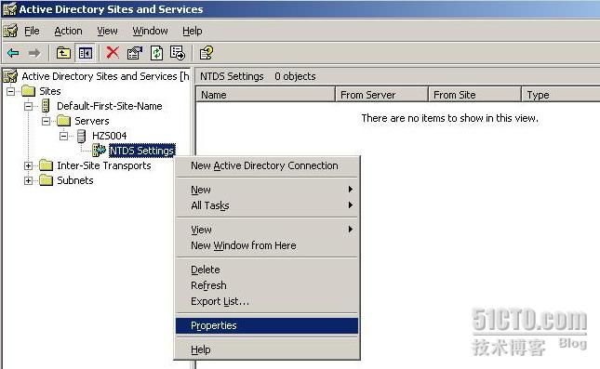Sort by the Type column header
Screen dimensions: 600x369
[x=561, y=95]
